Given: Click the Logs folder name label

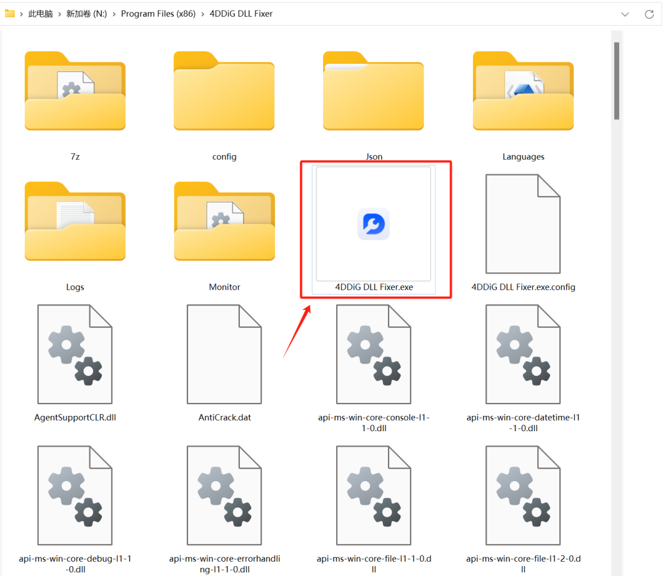Looking at the screenshot, I should coord(75,287).
